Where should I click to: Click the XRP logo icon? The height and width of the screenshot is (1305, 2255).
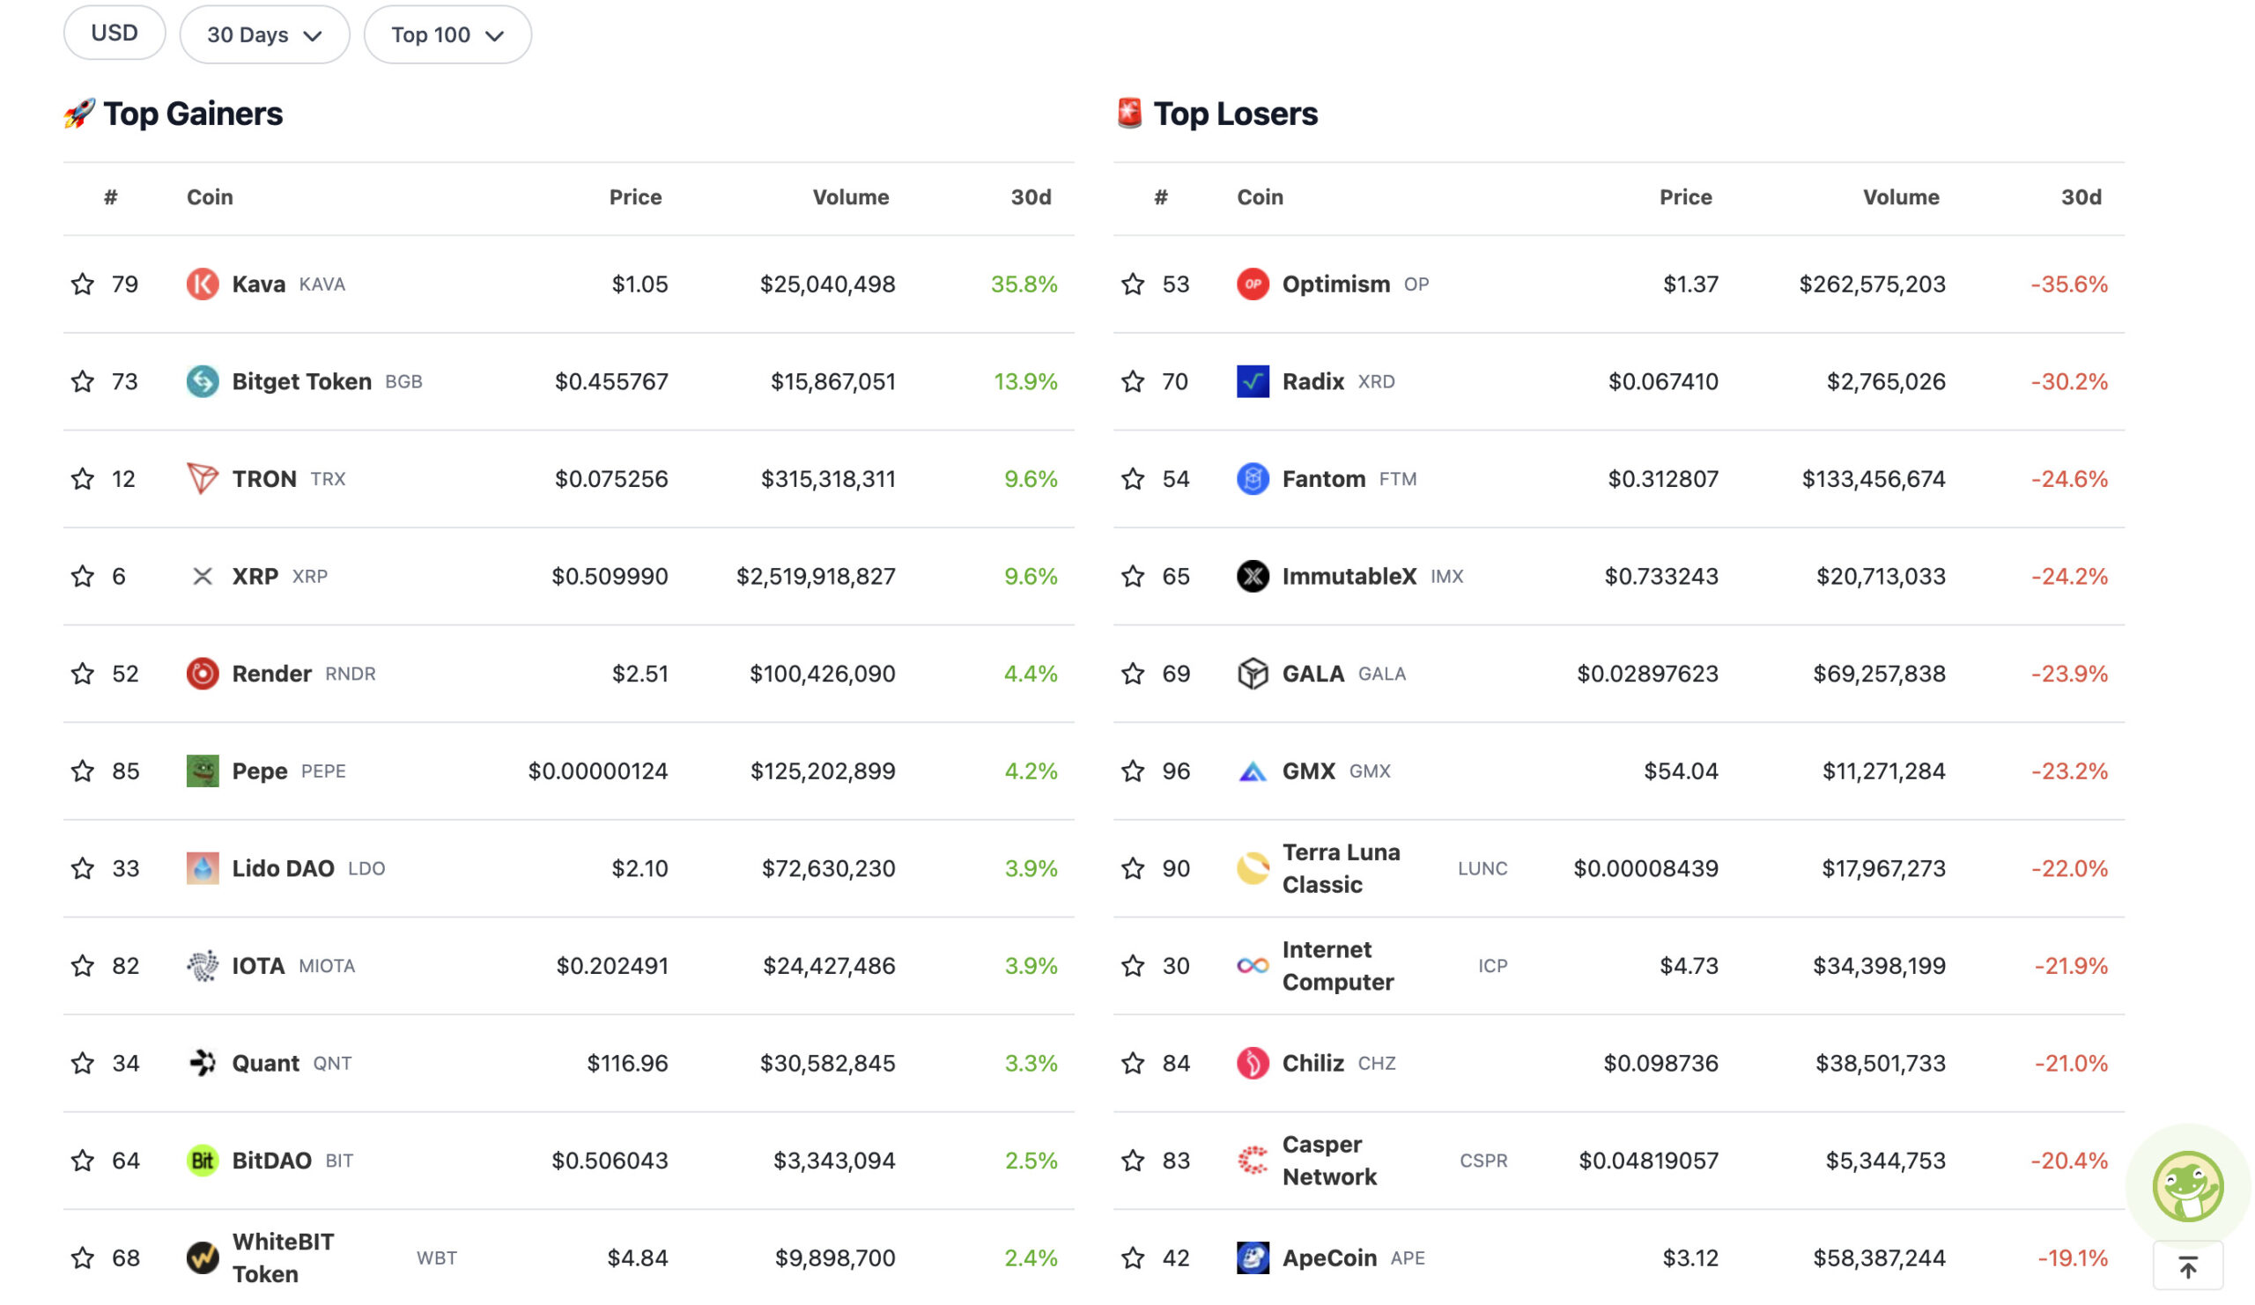(x=203, y=576)
